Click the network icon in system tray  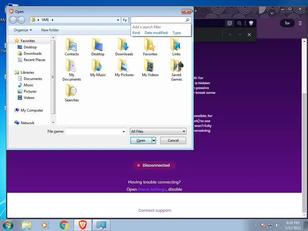[x=270, y=225]
